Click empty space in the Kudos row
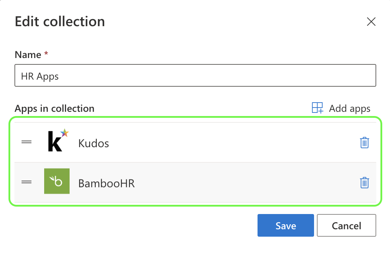Viewport: 390px width, 254px height. [x=230, y=143]
